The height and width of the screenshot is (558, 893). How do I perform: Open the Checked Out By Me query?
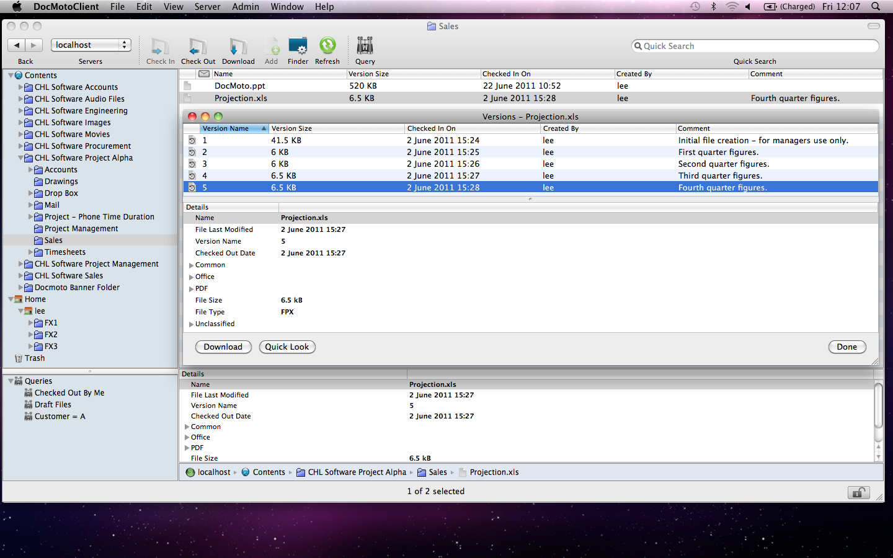(69, 392)
